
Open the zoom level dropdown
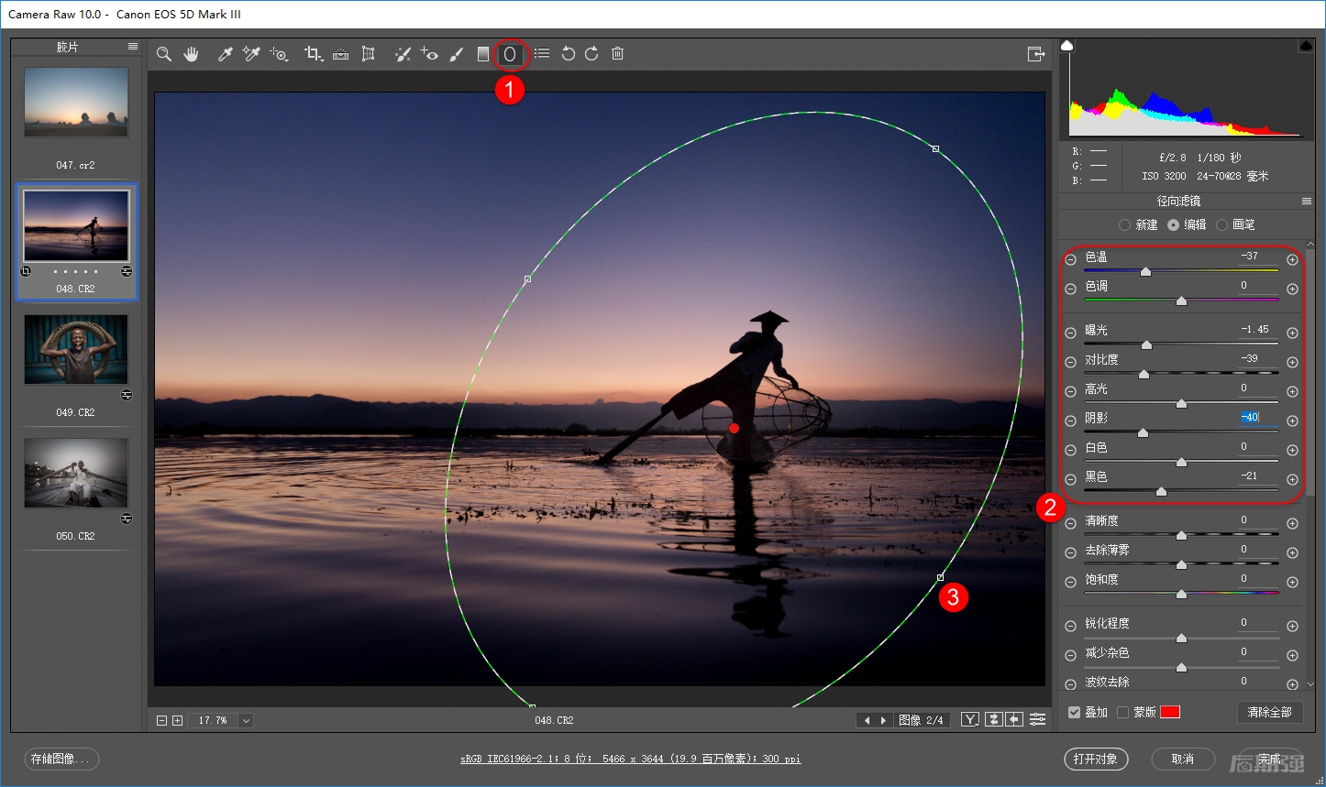point(246,721)
